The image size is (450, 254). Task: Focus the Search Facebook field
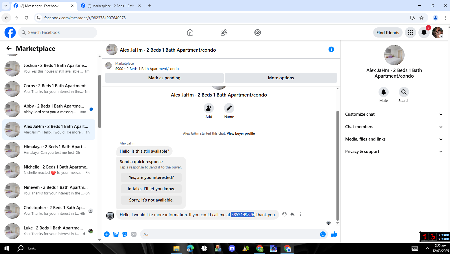point(58,32)
